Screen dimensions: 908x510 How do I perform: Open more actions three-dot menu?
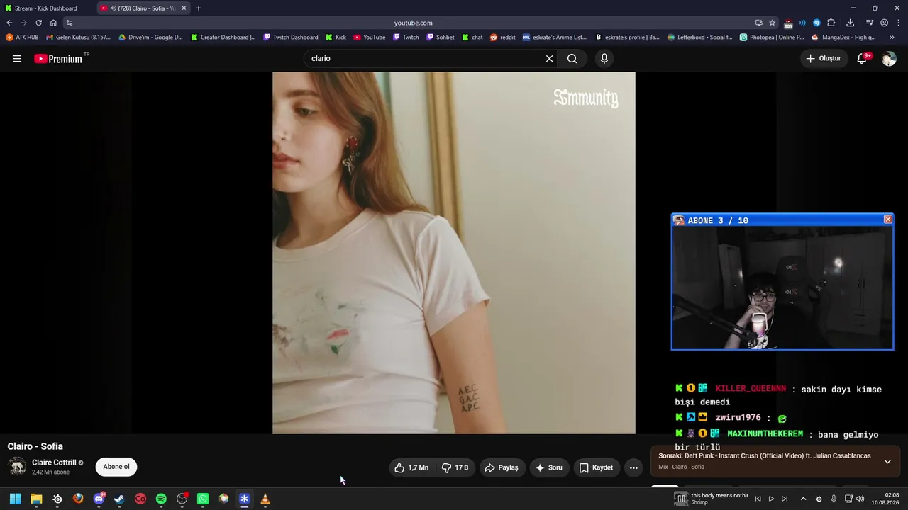pyautogui.click(x=633, y=467)
